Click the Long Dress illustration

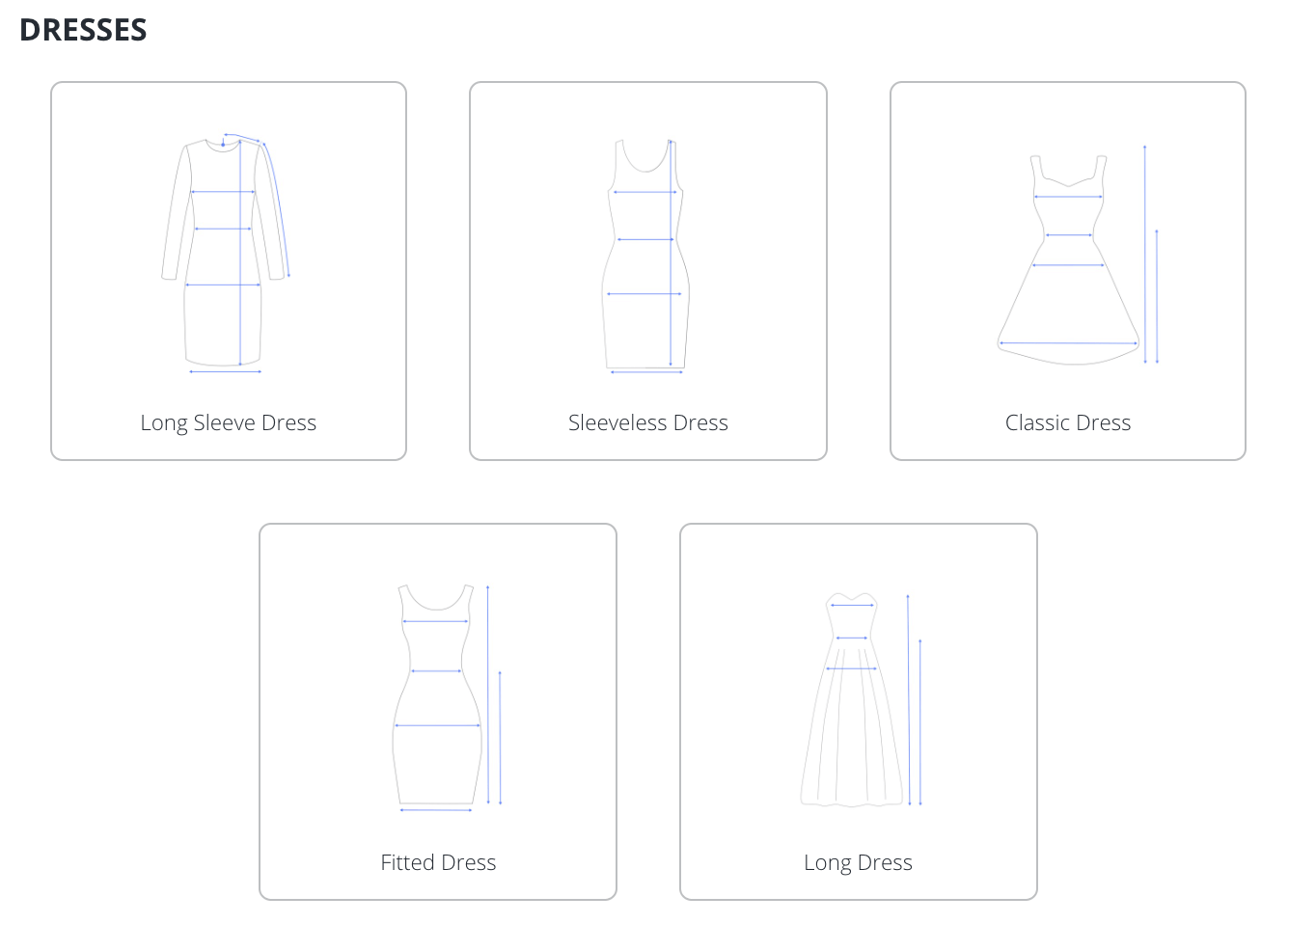[862, 700]
